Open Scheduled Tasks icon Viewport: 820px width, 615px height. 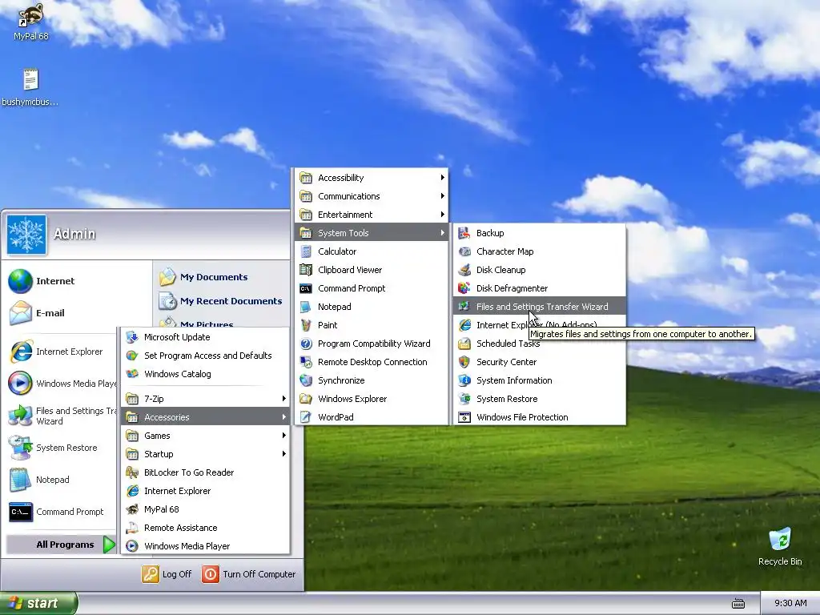point(464,344)
